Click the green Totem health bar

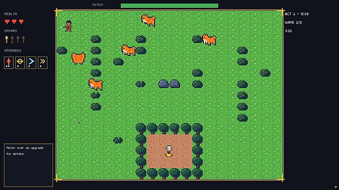[170, 6]
